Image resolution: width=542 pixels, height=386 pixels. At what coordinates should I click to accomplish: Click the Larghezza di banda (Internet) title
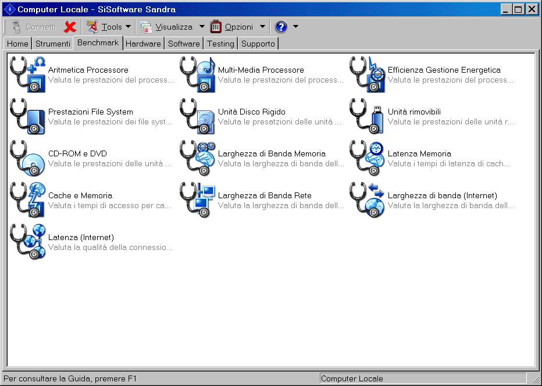pyautogui.click(x=443, y=195)
